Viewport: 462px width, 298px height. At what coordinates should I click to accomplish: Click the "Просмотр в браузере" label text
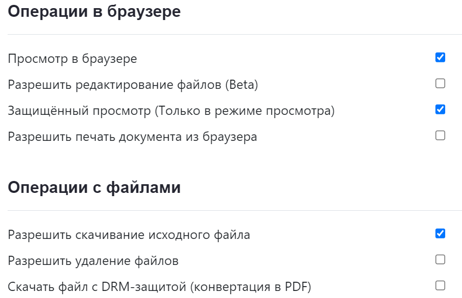coord(72,59)
